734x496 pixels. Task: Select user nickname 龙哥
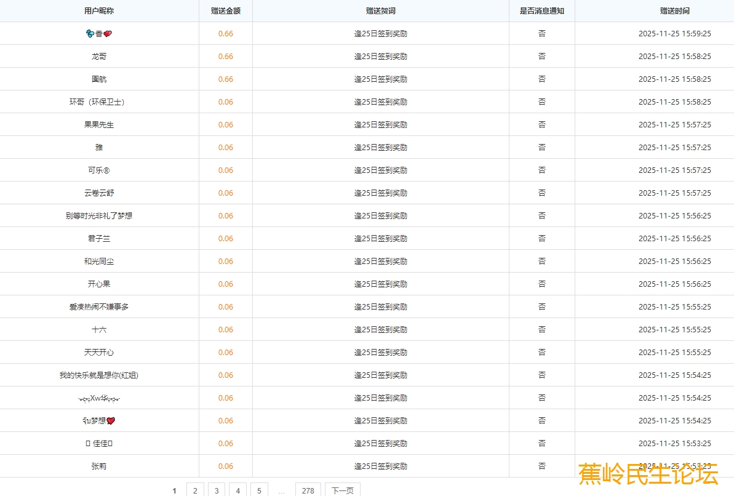click(99, 57)
